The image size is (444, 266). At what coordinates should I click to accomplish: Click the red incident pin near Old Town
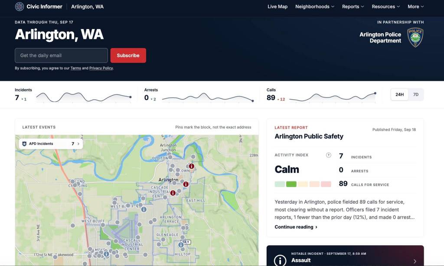191,166
